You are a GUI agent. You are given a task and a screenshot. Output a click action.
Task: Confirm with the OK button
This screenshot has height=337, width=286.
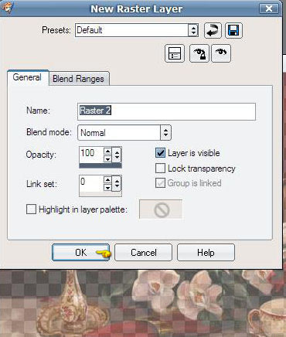tap(81, 253)
